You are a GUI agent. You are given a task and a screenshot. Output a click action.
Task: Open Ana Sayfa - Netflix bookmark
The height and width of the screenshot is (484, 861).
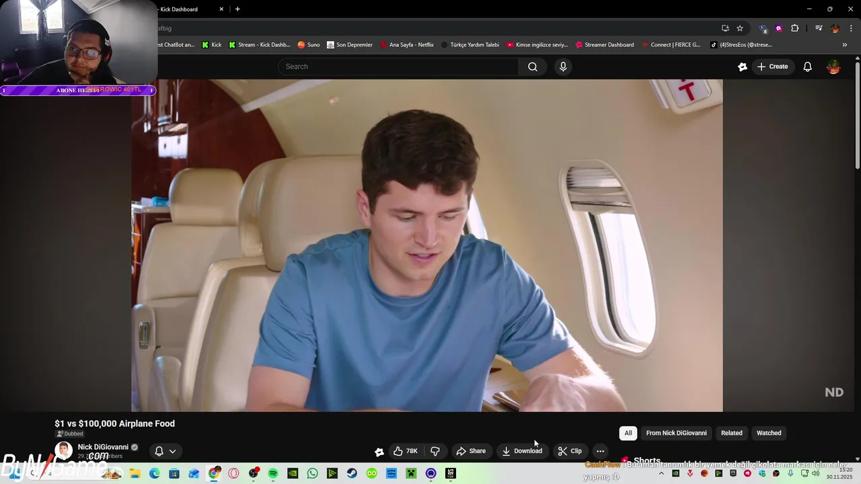pos(407,45)
